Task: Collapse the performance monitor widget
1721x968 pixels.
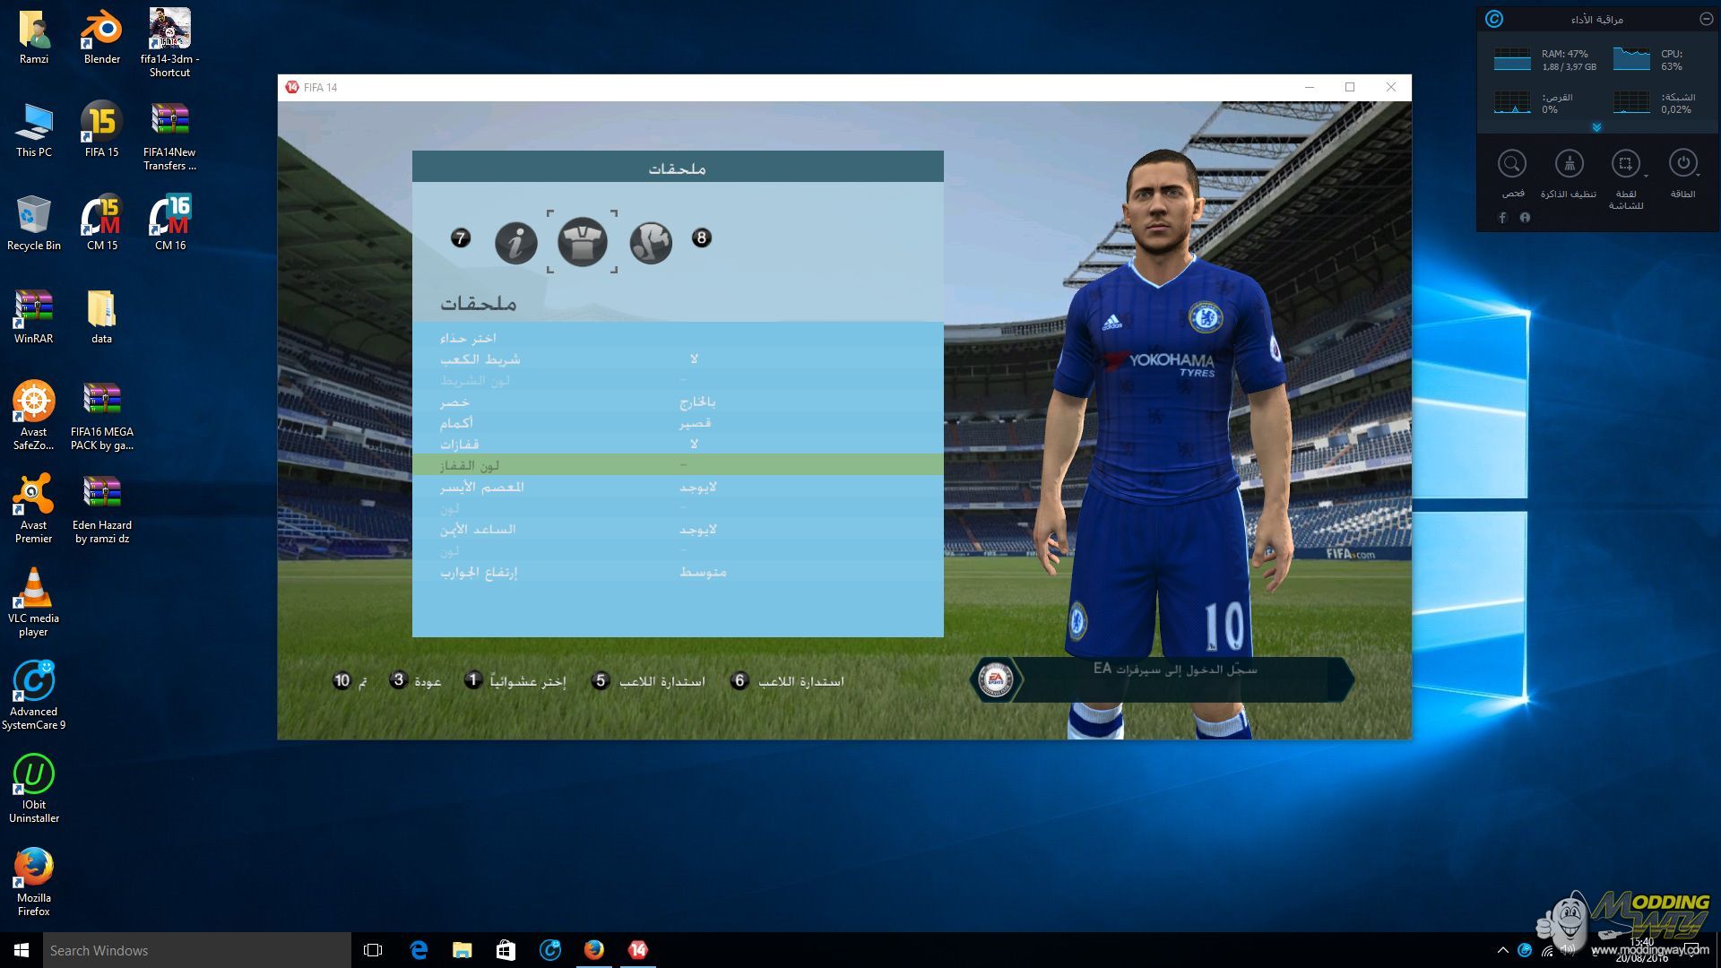Action: tap(1706, 19)
